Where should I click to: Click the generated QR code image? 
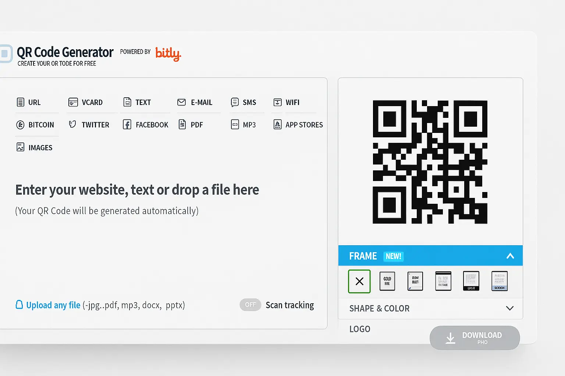pyautogui.click(x=430, y=162)
